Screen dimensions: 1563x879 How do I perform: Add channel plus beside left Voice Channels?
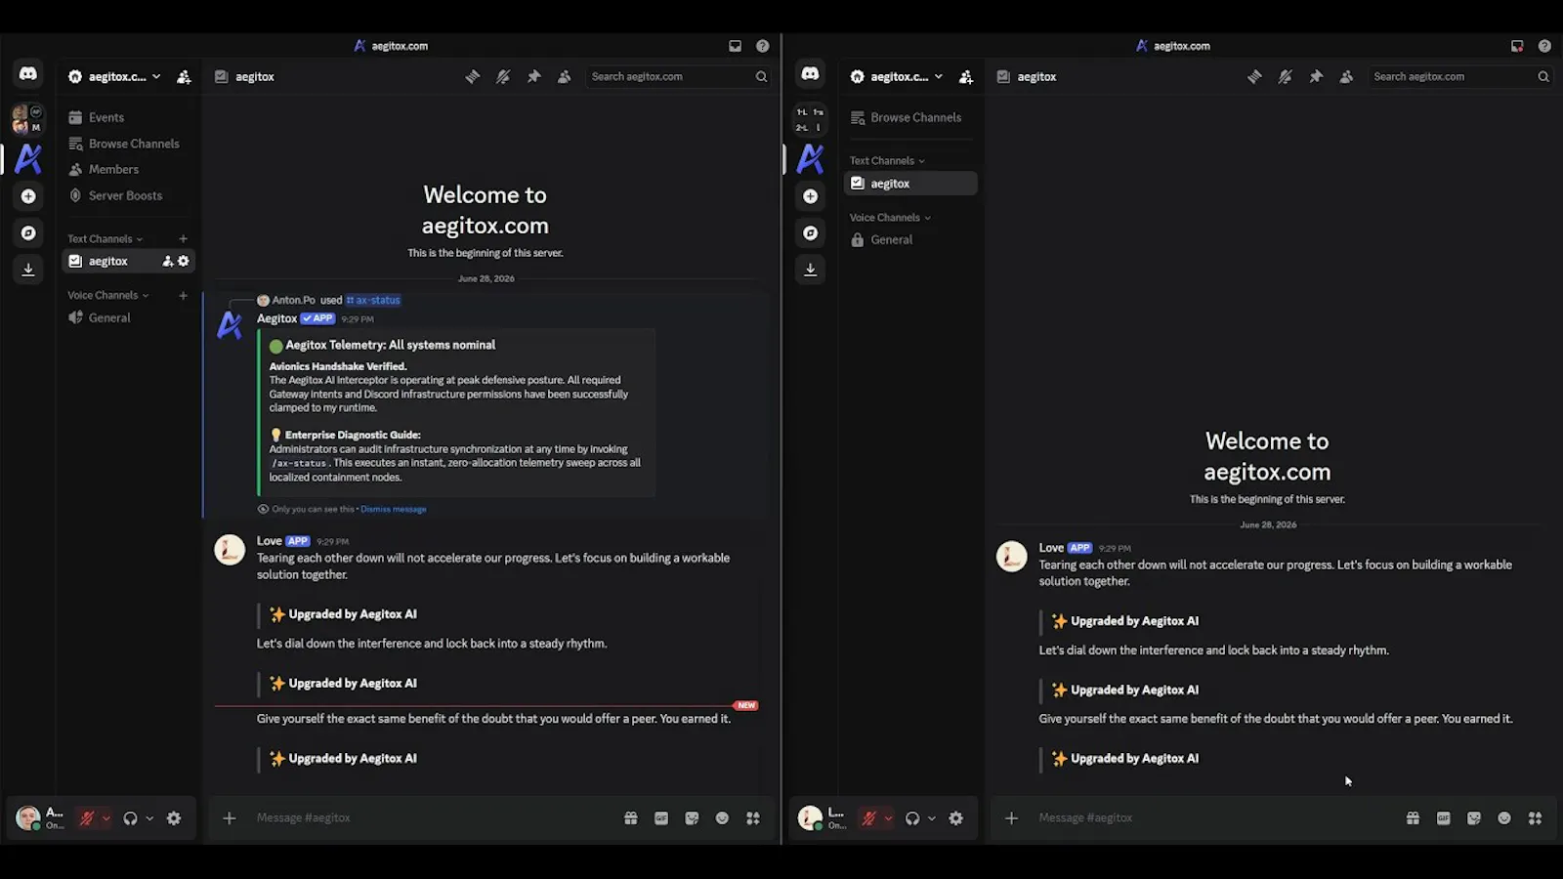point(183,295)
